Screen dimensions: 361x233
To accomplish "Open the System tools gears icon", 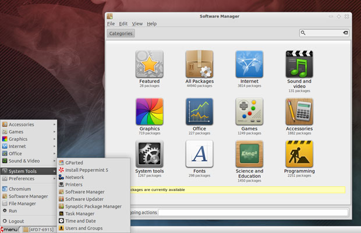I will pos(150,154).
